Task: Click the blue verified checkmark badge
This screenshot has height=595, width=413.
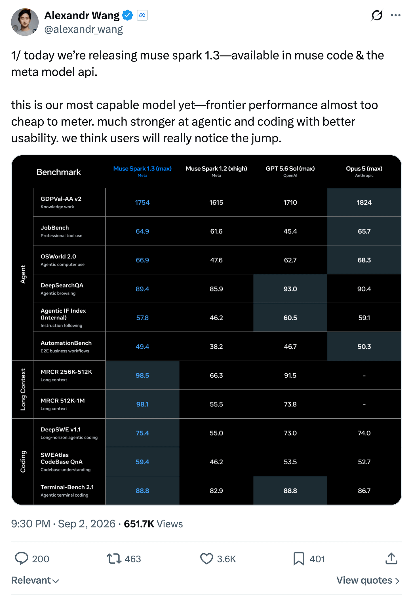Action: click(x=127, y=15)
